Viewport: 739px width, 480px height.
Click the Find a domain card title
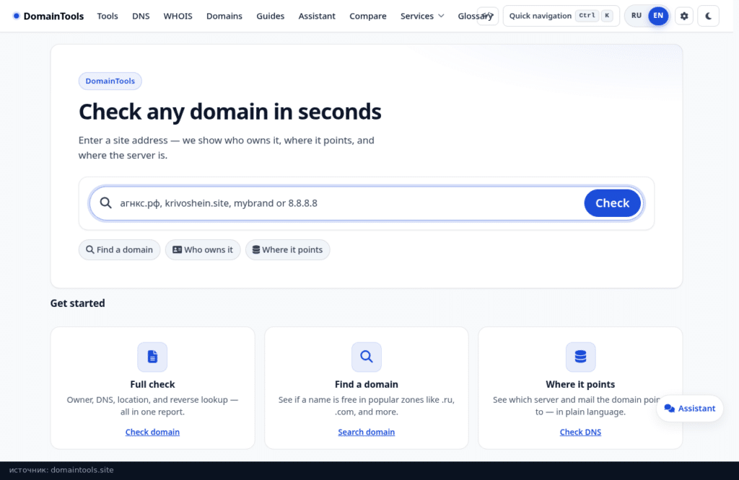coord(366,384)
